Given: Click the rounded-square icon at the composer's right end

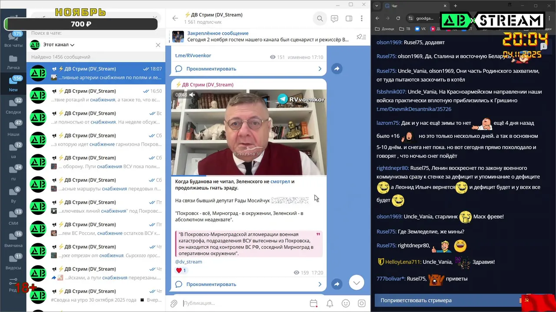Looking at the screenshot, I should tap(362, 303).
